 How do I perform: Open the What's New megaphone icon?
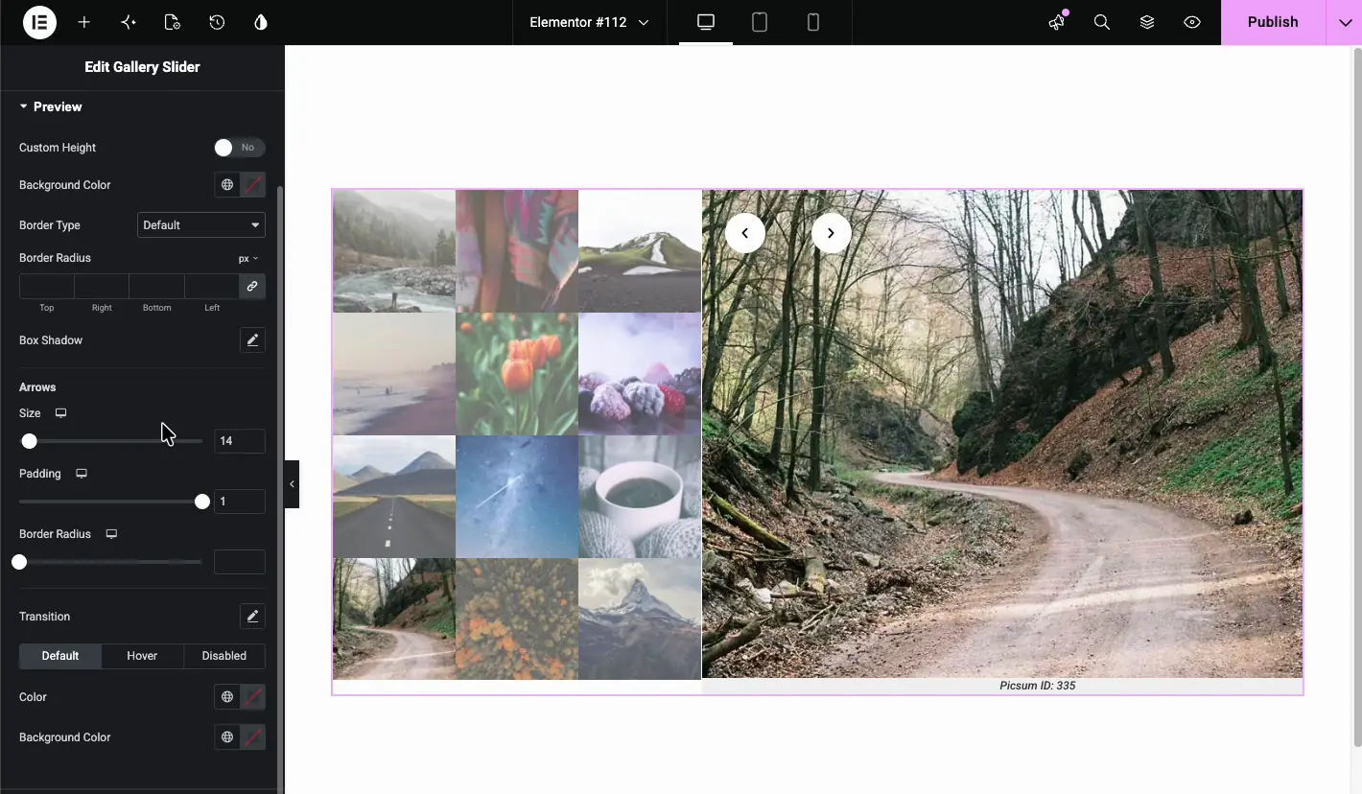coord(1057,22)
